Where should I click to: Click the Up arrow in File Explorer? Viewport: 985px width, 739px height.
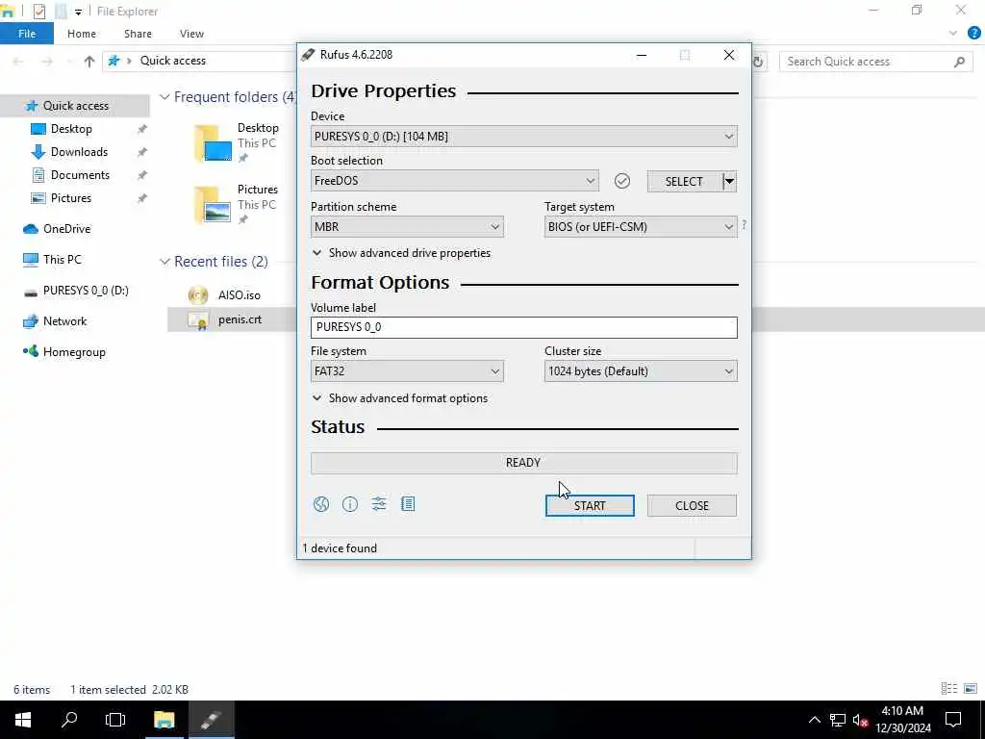coord(89,62)
